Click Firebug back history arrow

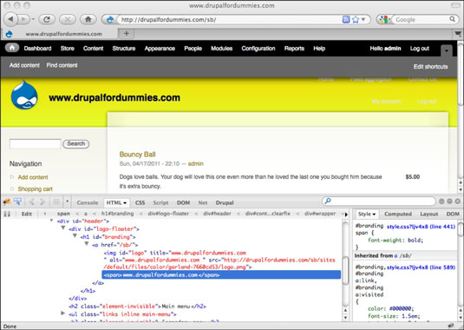pos(32,202)
